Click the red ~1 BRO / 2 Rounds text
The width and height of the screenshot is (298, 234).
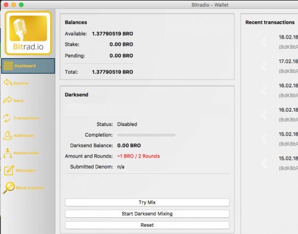[x=138, y=156]
